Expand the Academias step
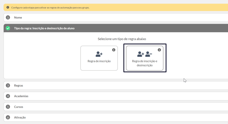The height and width of the screenshot is (124, 228). pyautogui.click(x=116, y=96)
